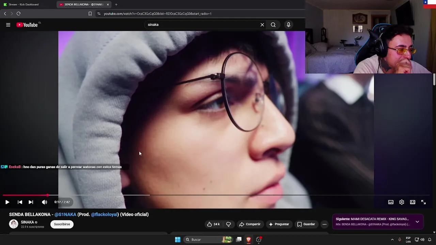The width and height of the screenshot is (436, 245).
Task: Expand the Siguiente playlist panel chevron
Action: 417,222
